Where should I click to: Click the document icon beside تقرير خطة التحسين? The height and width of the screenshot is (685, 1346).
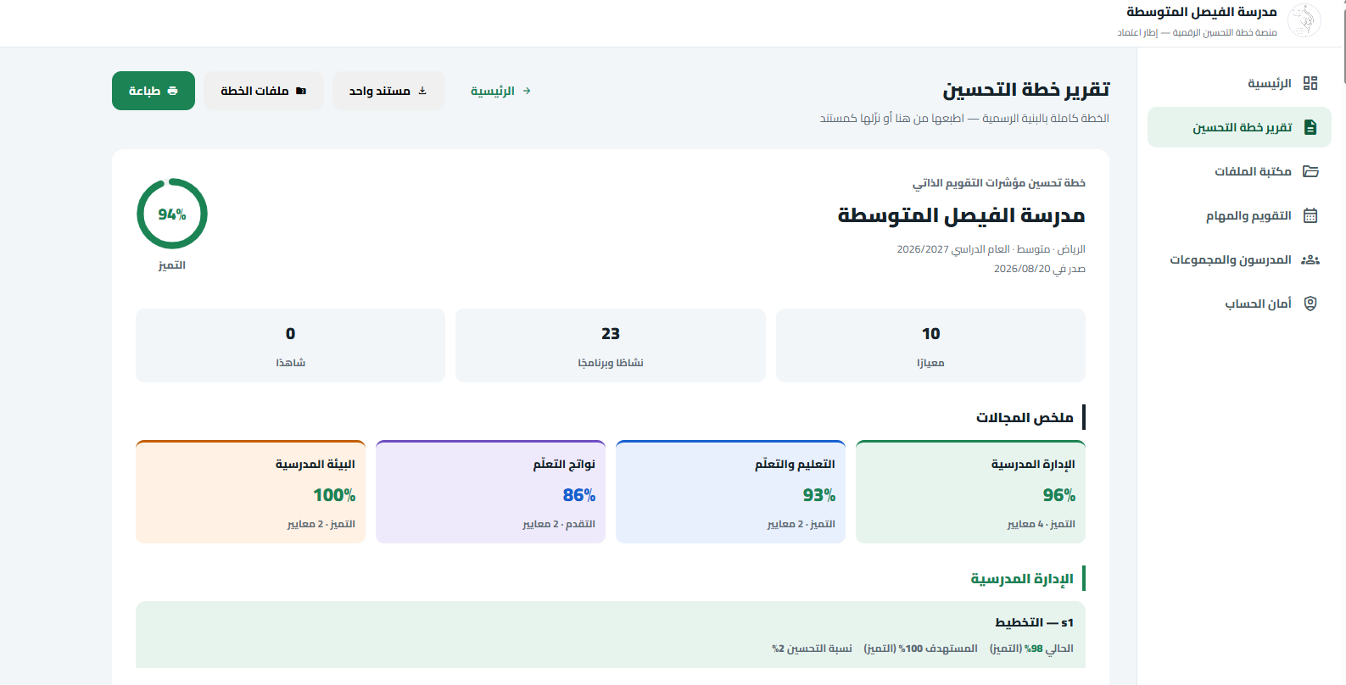[1310, 127]
